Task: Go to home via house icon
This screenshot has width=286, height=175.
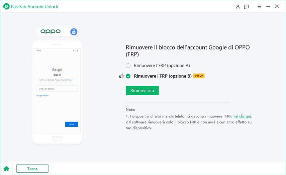Action: point(6,169)
